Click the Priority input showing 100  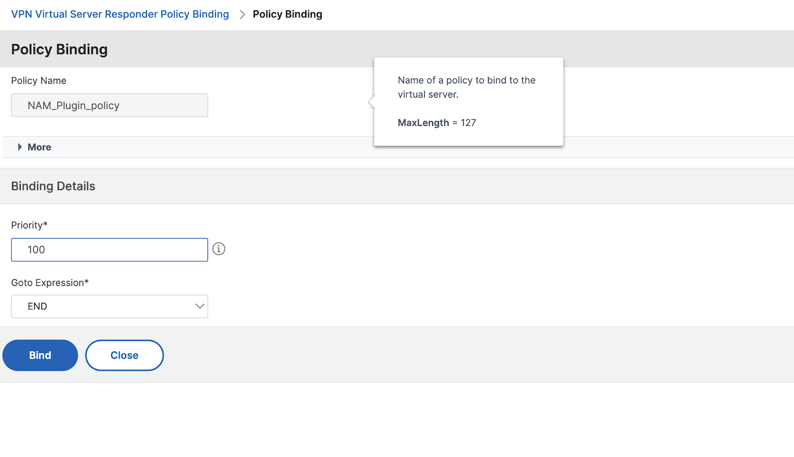(109, 249)
